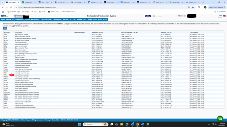Viewport: 227px width, 127px height.
Task: Open the Contact Us footer link
Action: (55, 120)
